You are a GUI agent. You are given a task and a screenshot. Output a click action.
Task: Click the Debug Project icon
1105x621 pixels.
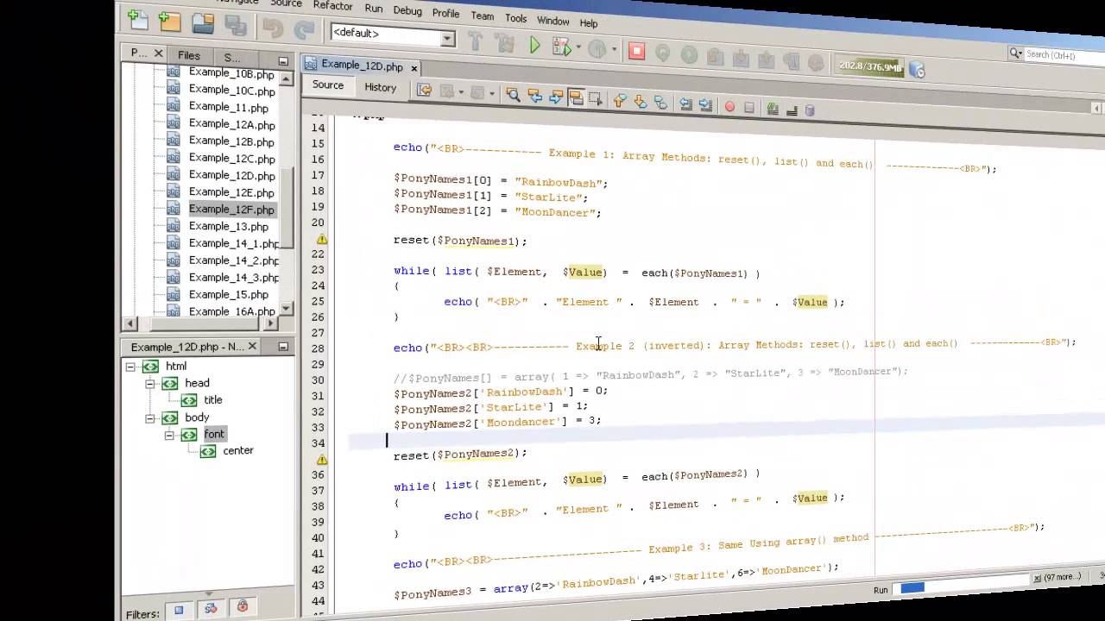[x=560, y=47]
